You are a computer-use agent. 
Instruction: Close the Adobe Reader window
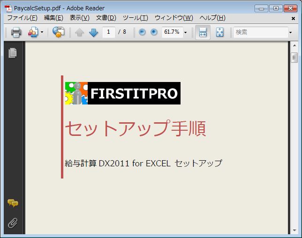[x=290, y=8]
